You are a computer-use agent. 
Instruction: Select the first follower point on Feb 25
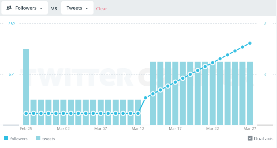(x=26, y=113)
